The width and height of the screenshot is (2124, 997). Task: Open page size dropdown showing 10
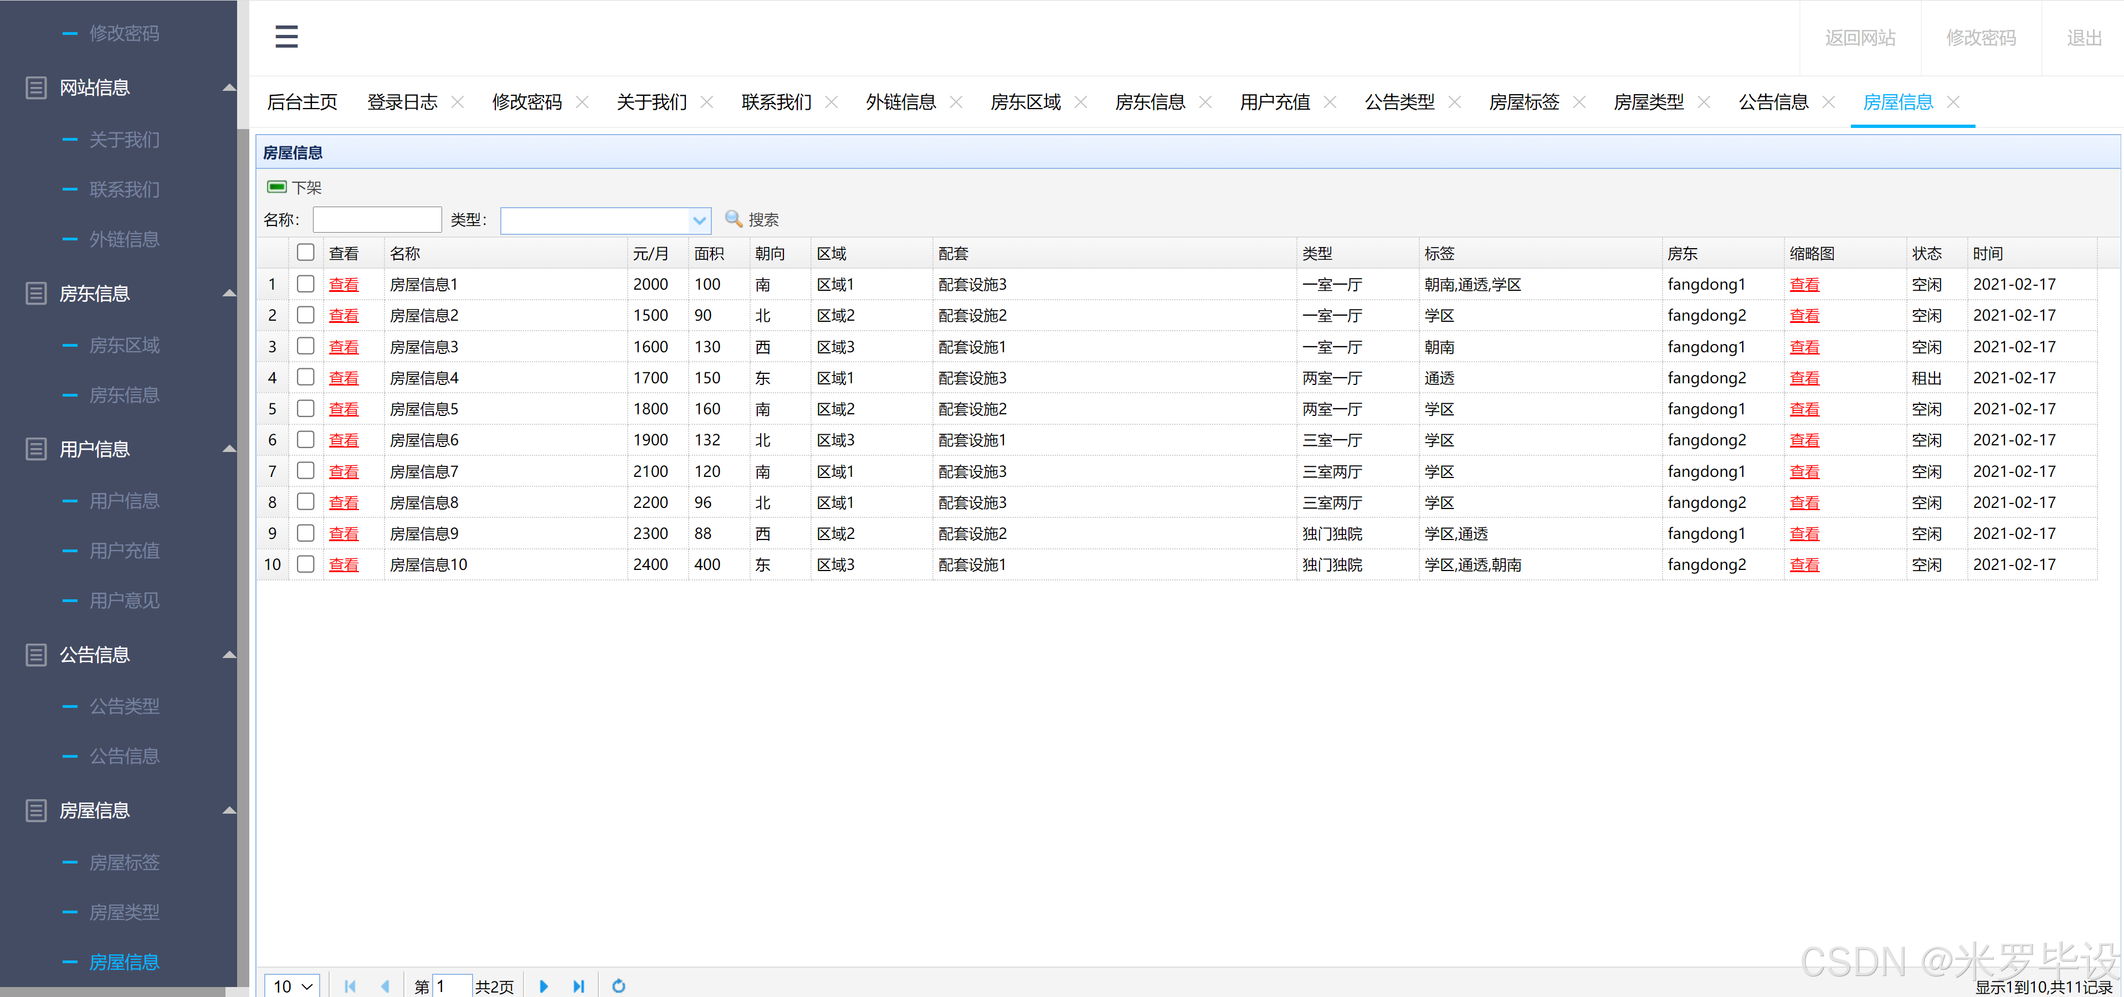point(293,985)
